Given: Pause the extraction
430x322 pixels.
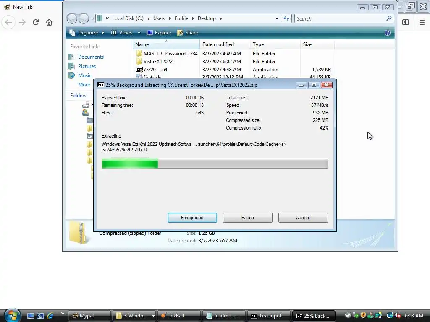Looking at the screenshot, I should [x=247, y=218].
